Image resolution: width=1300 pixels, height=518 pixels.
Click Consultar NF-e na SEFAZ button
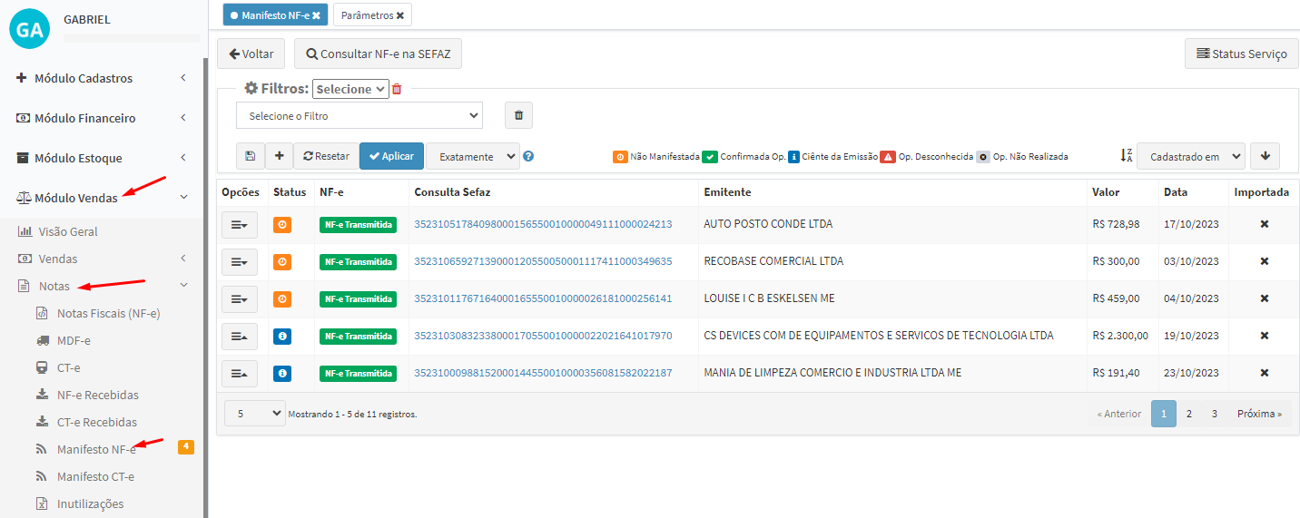pyautogui.click(x=378, y=54)
